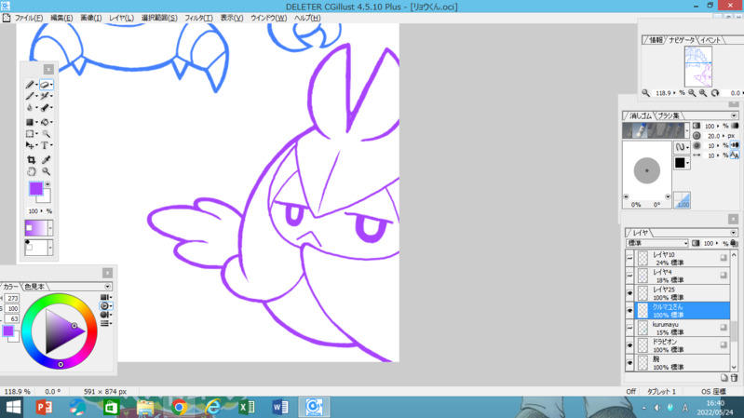Select the Airbrush spray tool
The height and width of the screenshot is (418, 744).
coord(45,96)
